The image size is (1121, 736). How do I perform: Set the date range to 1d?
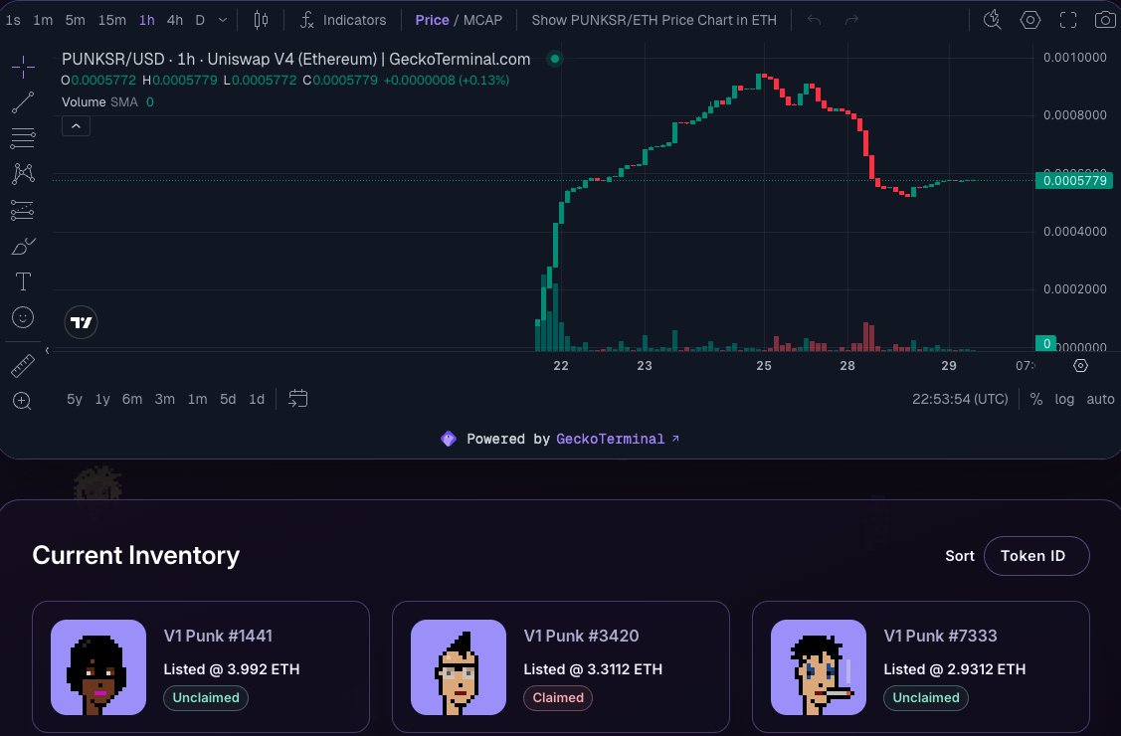(x=257, y=399)
